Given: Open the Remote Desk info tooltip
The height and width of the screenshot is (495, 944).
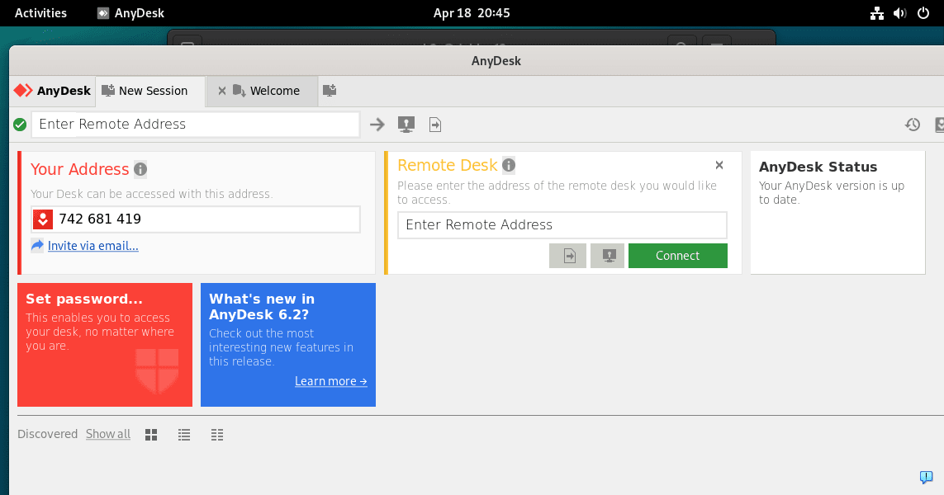Looking at the screenshot, I should 509,165.
